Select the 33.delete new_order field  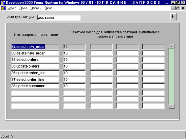point(35,53)
